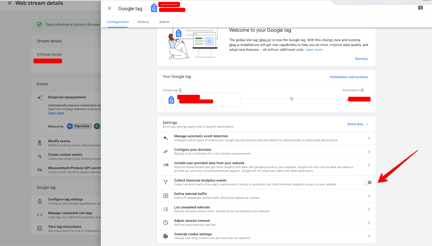Expand Override cookie settings chevron

(369, 236)
